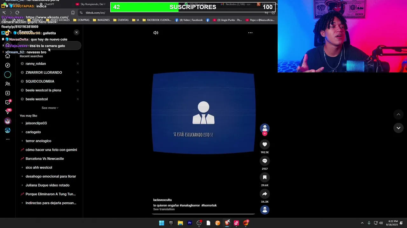The width and height of the screenshot is (407, 228).
Task: Close the TikTok search panel
Action: 76,32
